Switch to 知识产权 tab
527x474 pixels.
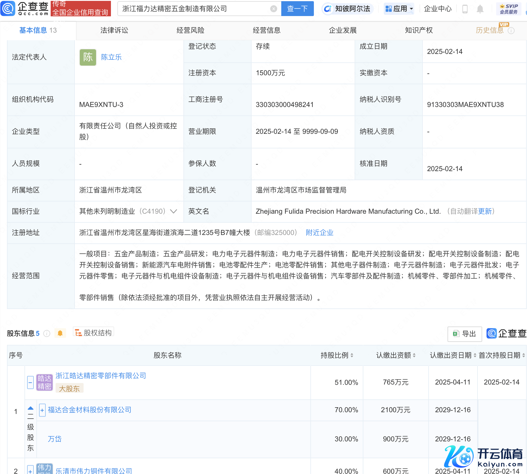pos(419,30)
